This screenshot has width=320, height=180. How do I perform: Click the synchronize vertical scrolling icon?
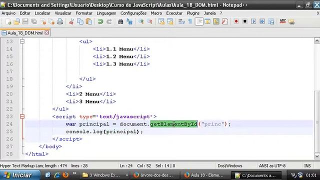(161, 21)
